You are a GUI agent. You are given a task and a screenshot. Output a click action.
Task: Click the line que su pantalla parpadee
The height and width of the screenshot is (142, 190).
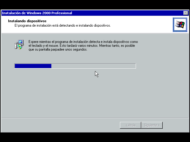[x=58, y=50]
